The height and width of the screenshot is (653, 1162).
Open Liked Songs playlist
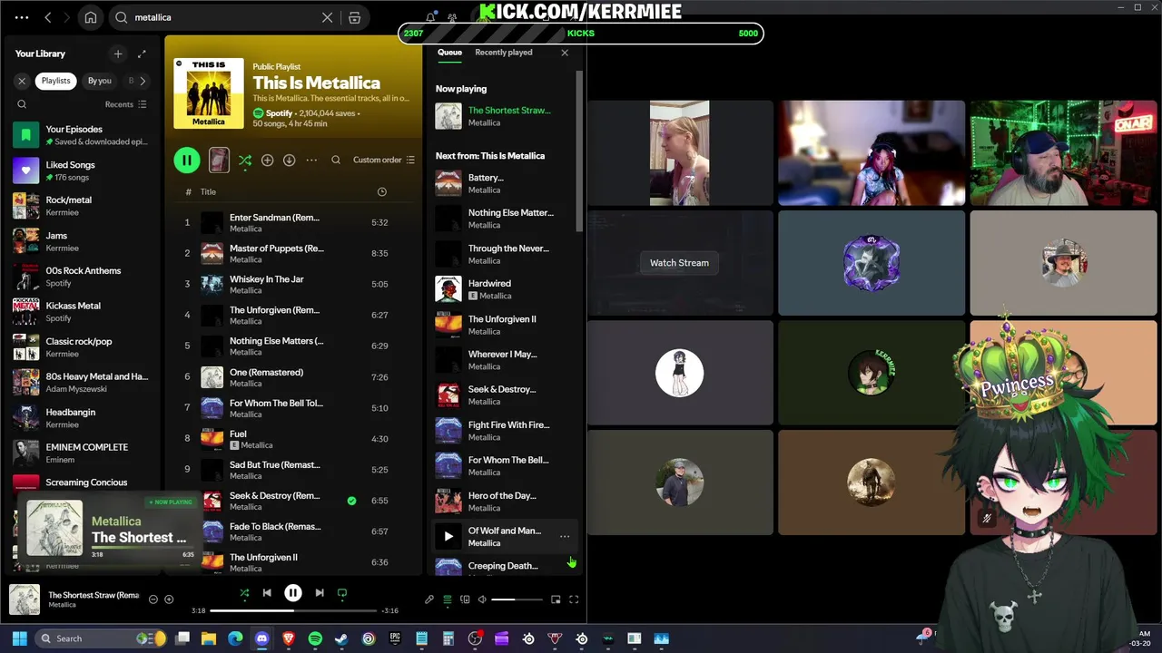[x=82, y=171]
